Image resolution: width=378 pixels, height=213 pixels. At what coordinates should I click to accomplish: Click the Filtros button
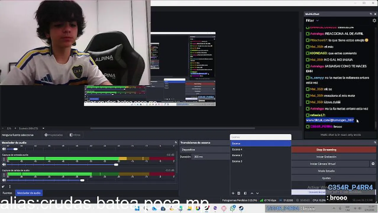pyautogui.click(x=75, y=135)
